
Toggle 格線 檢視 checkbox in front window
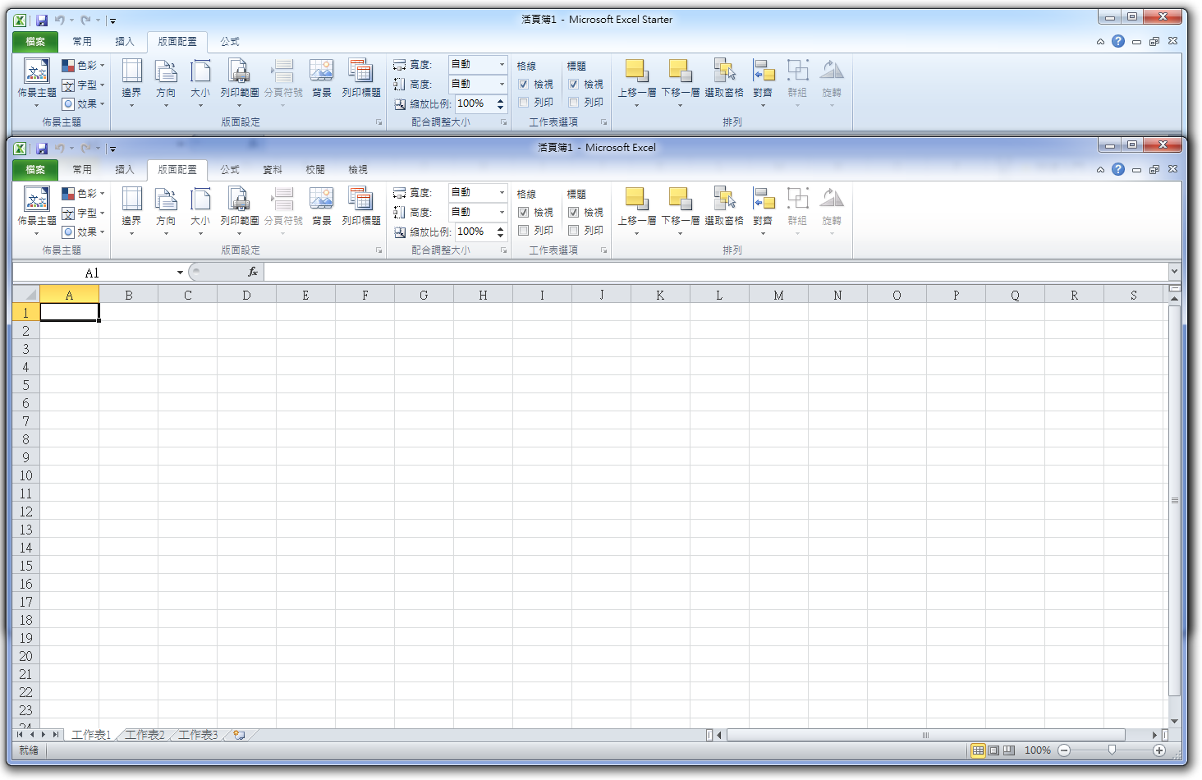[x=523, y=212]
